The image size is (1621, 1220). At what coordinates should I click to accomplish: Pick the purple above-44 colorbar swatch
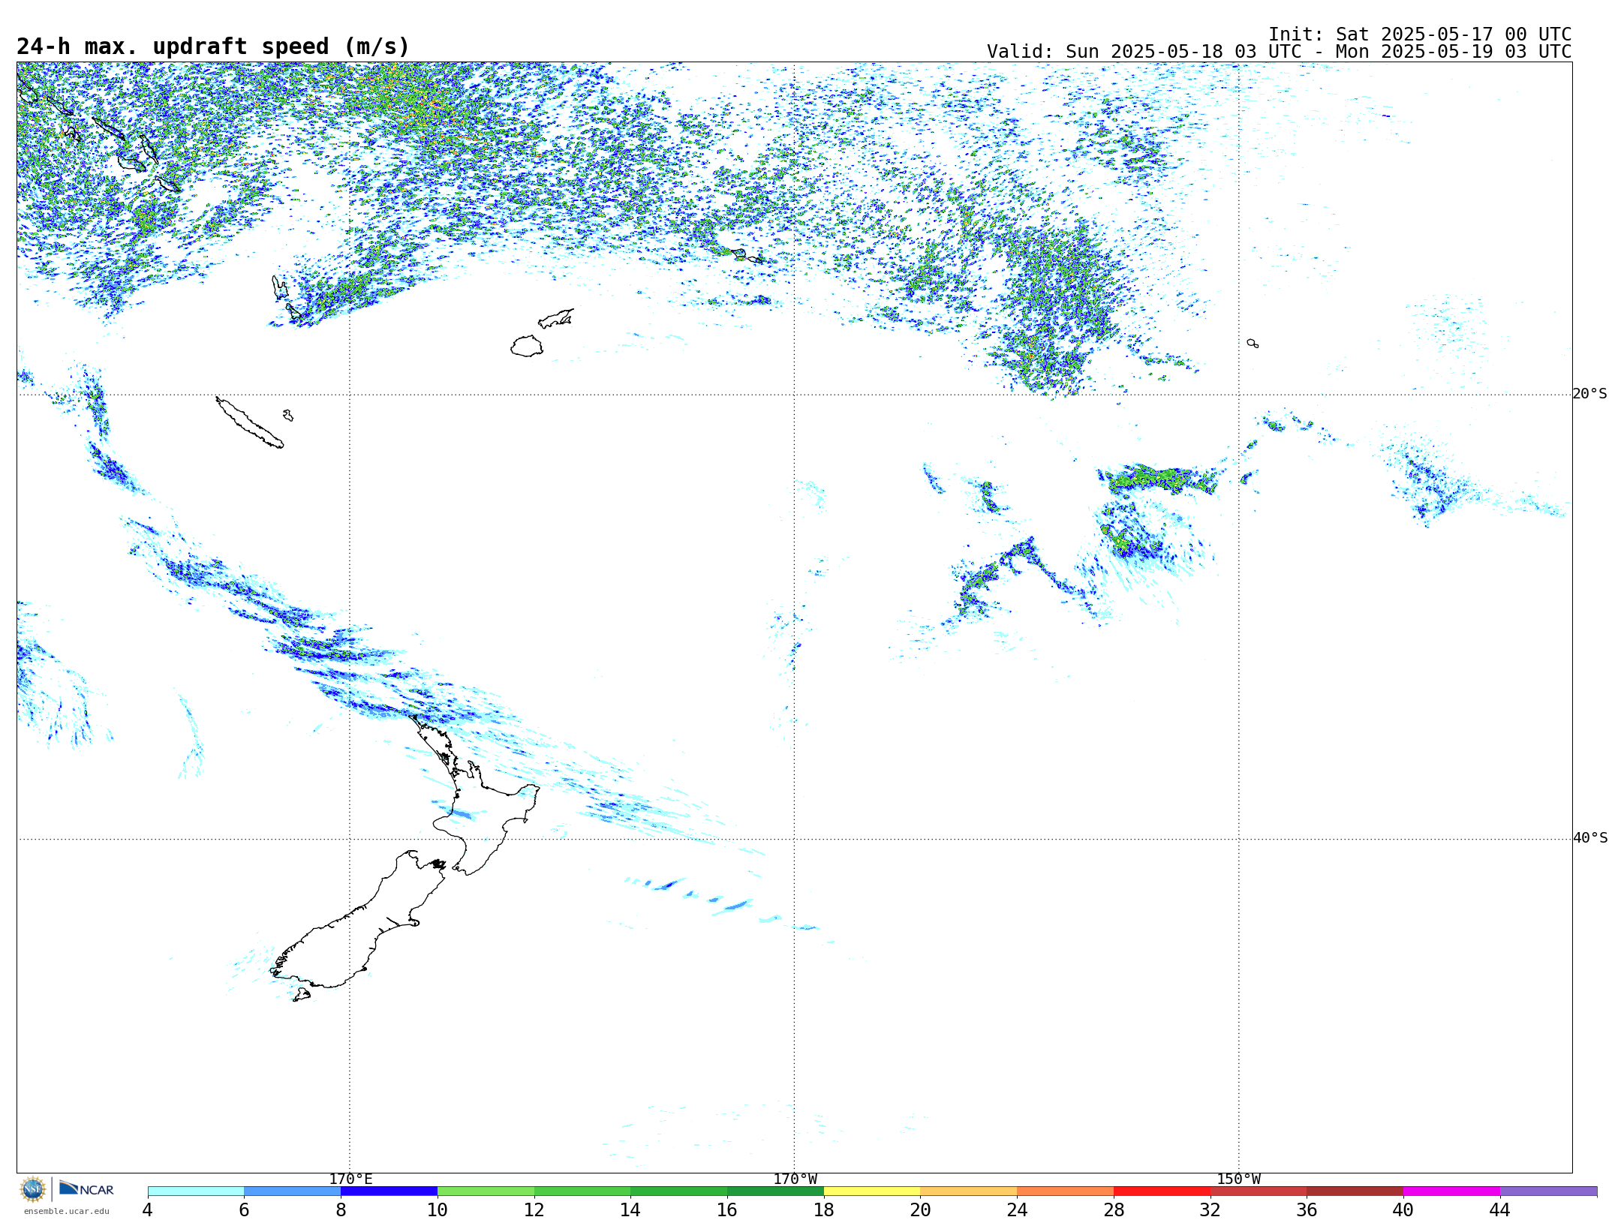tap(1548, 1191)
